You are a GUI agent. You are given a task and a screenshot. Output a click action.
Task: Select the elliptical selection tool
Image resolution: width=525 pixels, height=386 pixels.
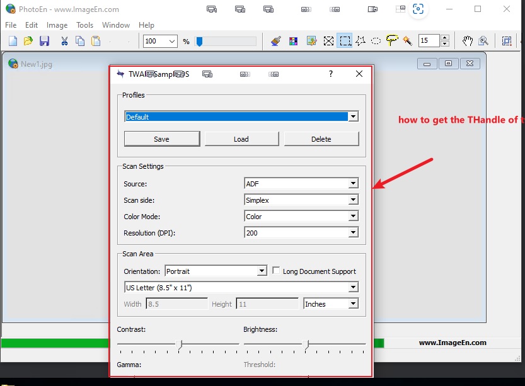(376, 41)
